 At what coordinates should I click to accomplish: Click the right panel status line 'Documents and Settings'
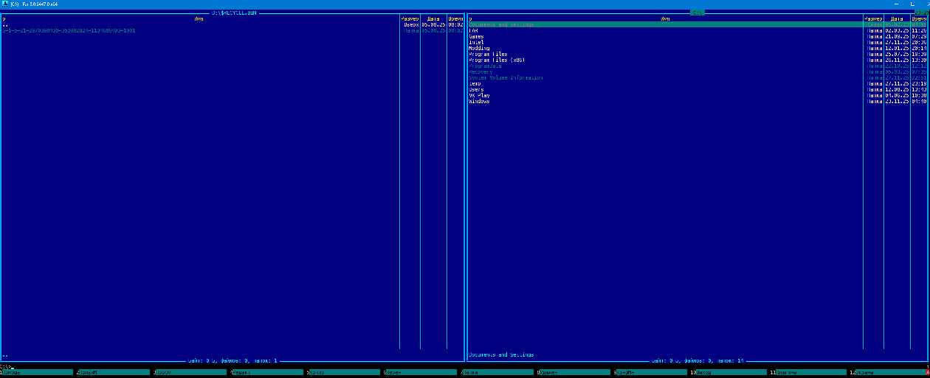coord(501,355)
